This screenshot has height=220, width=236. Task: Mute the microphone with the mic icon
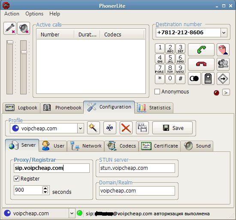tap(10, 28)
